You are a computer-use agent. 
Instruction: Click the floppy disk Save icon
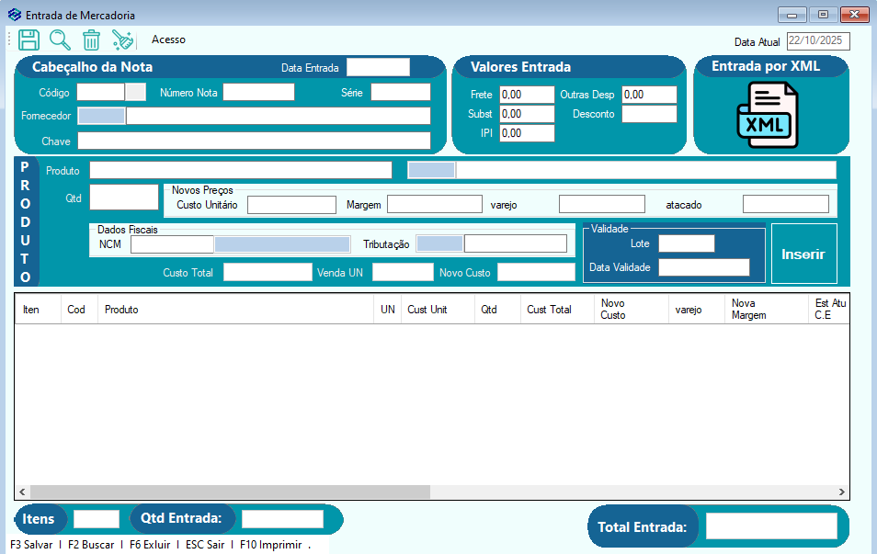28,40
